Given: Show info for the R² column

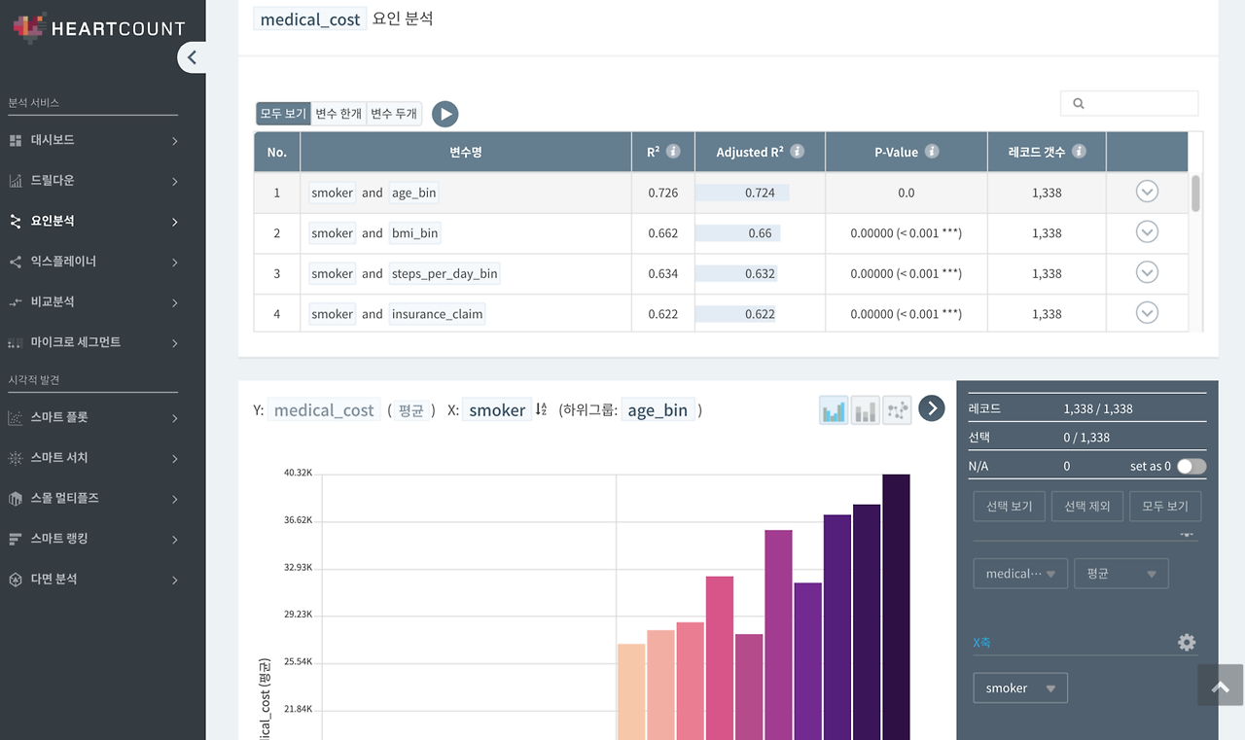Looking at the screenshot, I should pos(673,152).
